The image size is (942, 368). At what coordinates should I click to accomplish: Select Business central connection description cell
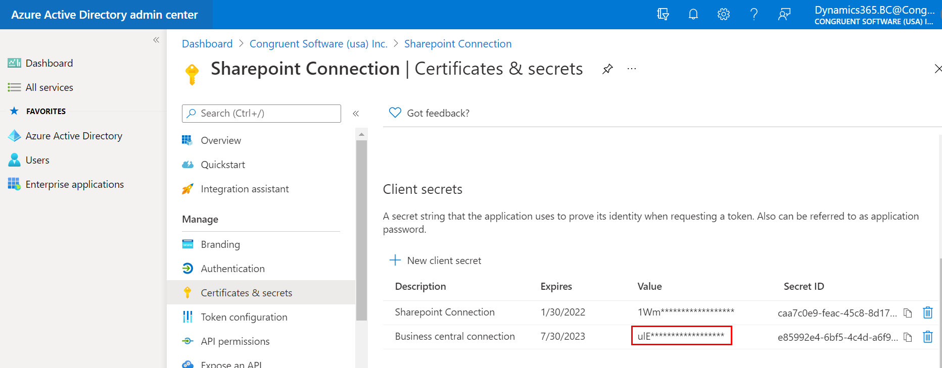click(x=455, y=337)
